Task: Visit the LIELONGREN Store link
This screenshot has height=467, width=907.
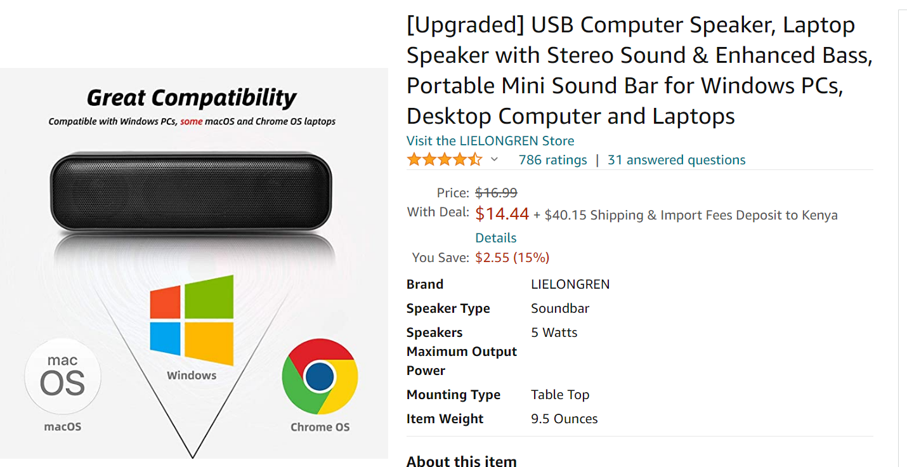Action: 490,141
